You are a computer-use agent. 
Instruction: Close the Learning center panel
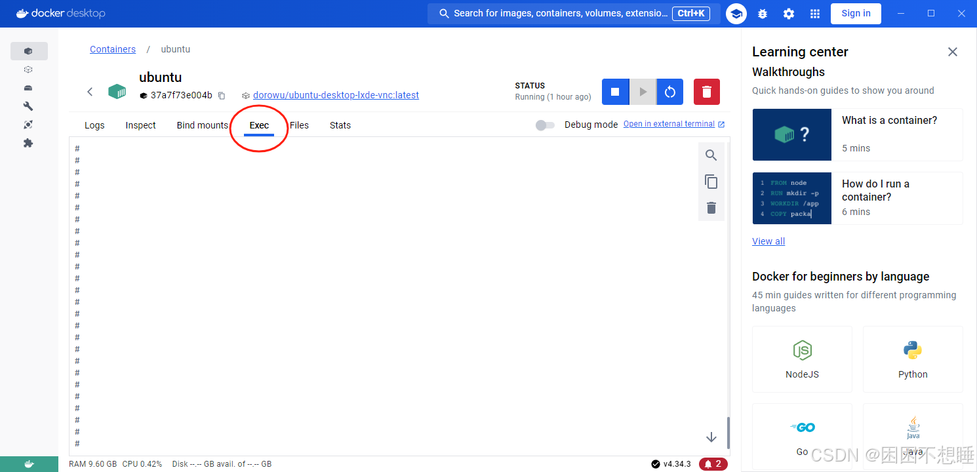953,52
